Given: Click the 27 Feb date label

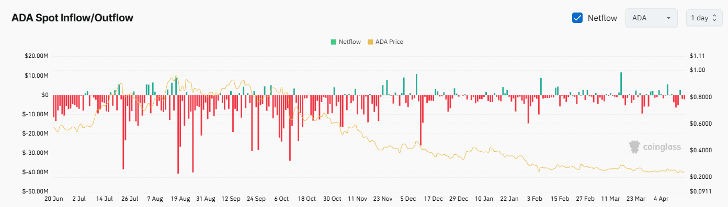Looking at the screenshot, I should click(585, 199).
